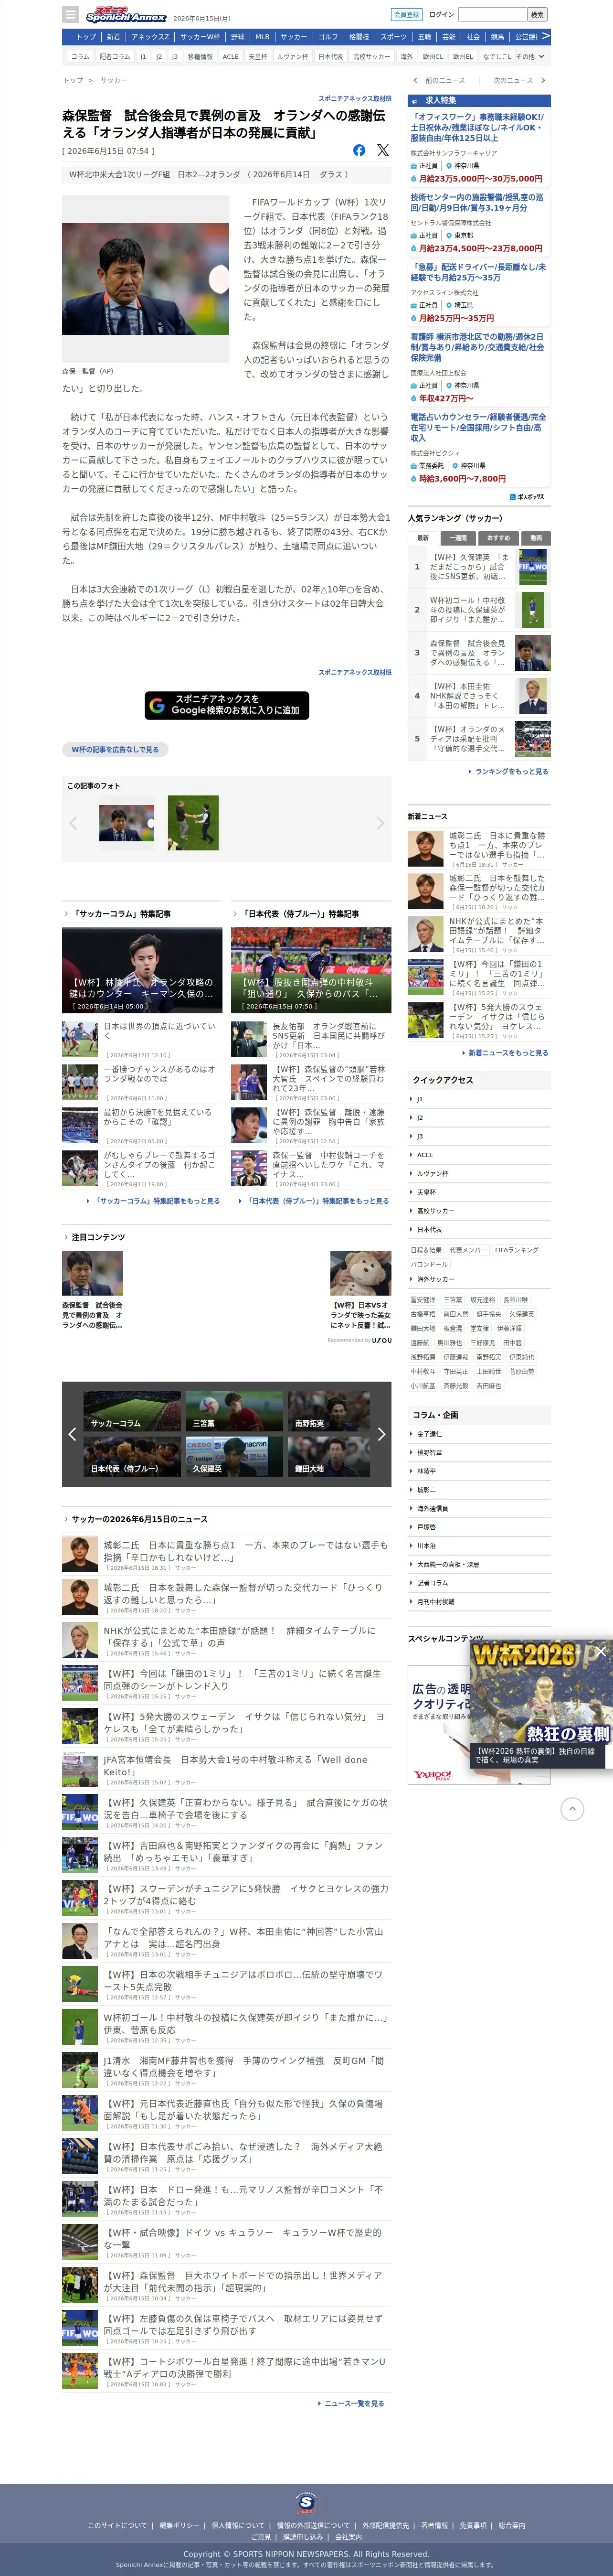Select 移籍情報 in the soccer subnav

point(200,57)
